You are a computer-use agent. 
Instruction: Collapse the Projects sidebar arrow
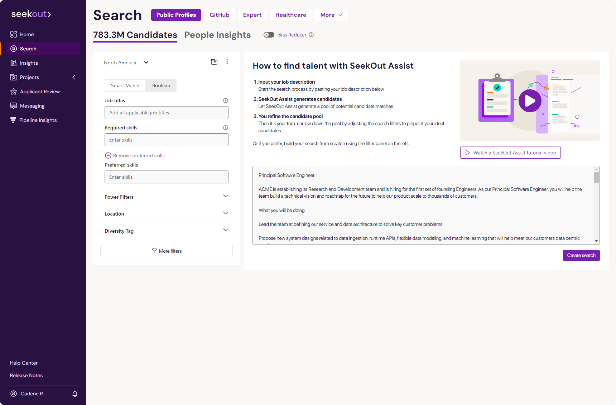[x=74, y=77]
